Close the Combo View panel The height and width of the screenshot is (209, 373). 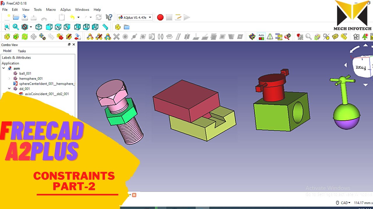pyautogui.click(x=74, y=45)
